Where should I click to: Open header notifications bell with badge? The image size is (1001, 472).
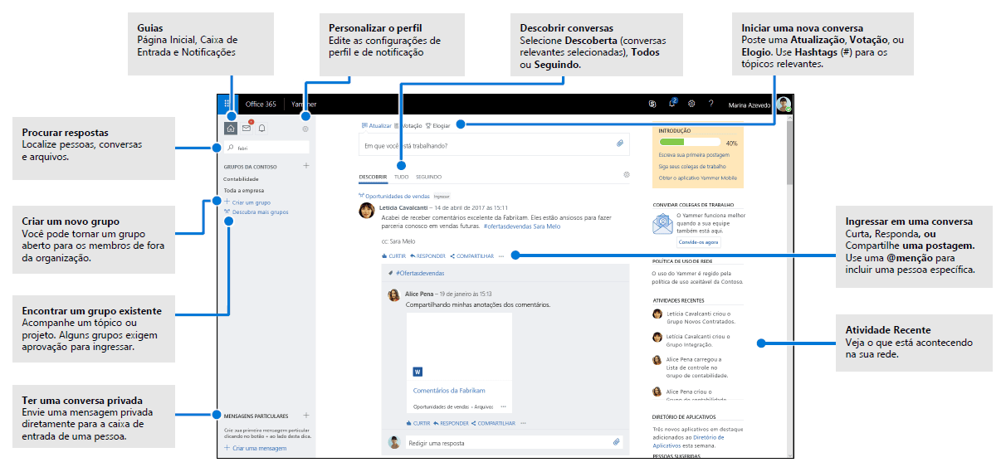point(671,104)
